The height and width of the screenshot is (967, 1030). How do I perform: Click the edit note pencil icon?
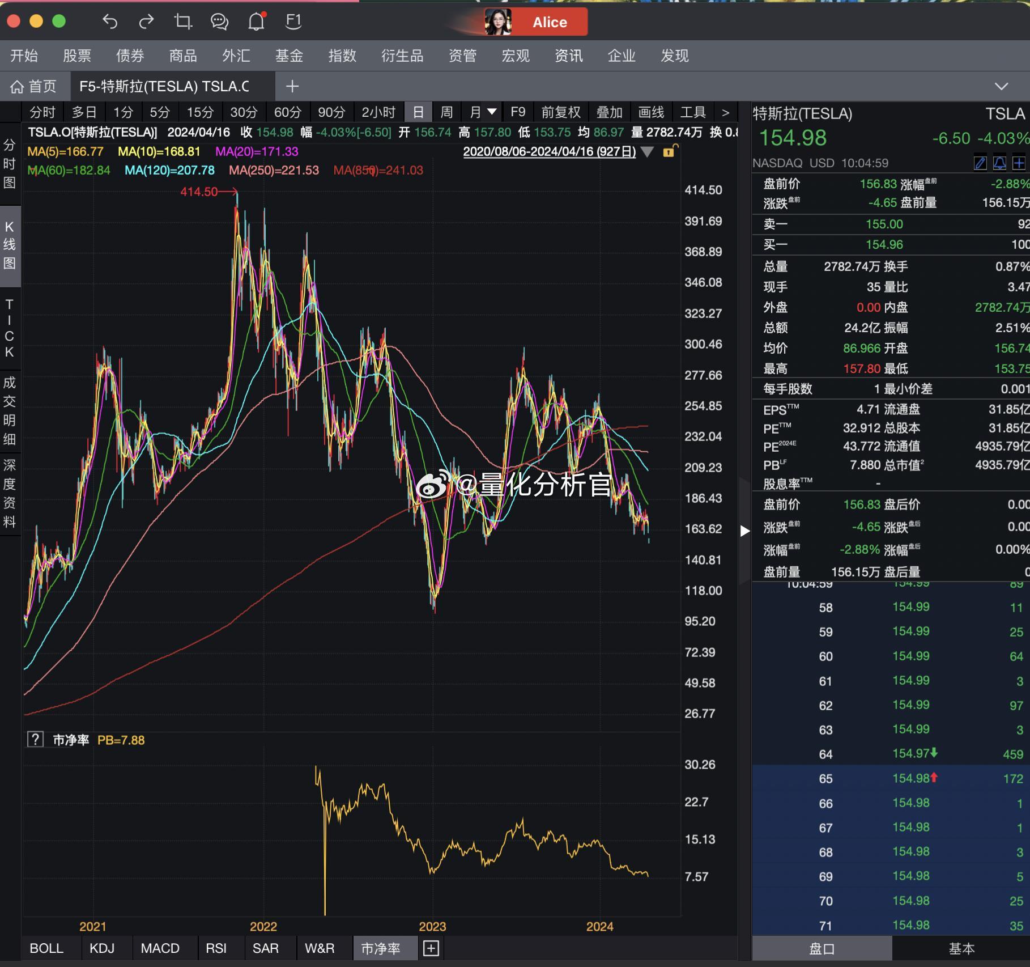click(x=980, y=163)
